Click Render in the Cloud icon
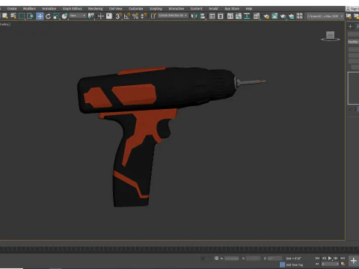Image resolution: width=359 pixels, height=269 pixels. (291, 16)
